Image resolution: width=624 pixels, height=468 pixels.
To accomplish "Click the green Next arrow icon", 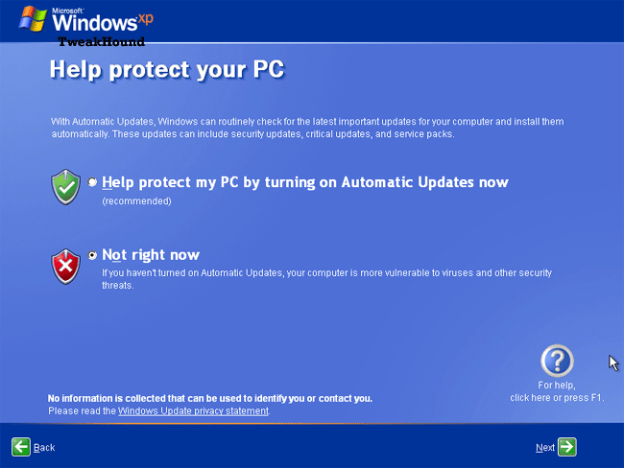I will coord(567,447).
